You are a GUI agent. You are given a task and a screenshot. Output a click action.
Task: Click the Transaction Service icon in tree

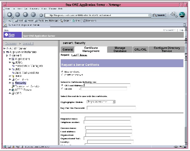click(x=13, y=87)
